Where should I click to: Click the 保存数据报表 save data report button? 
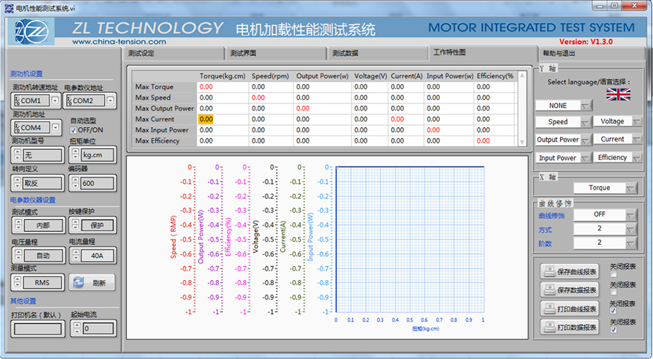(x=570, y=290)
